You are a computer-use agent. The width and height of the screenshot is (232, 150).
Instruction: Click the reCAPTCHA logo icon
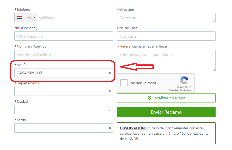pyautogui.click(x=184, y=80)
